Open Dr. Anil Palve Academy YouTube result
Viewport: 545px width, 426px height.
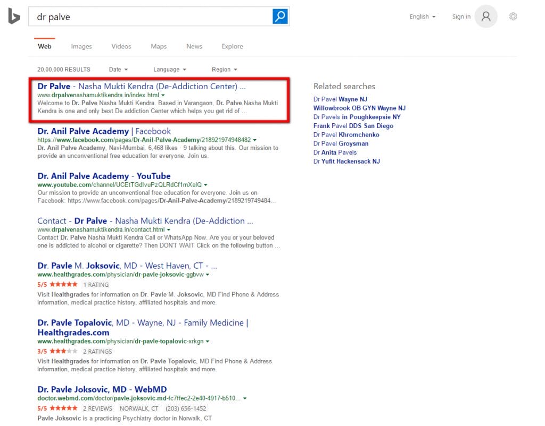[104, 176]
